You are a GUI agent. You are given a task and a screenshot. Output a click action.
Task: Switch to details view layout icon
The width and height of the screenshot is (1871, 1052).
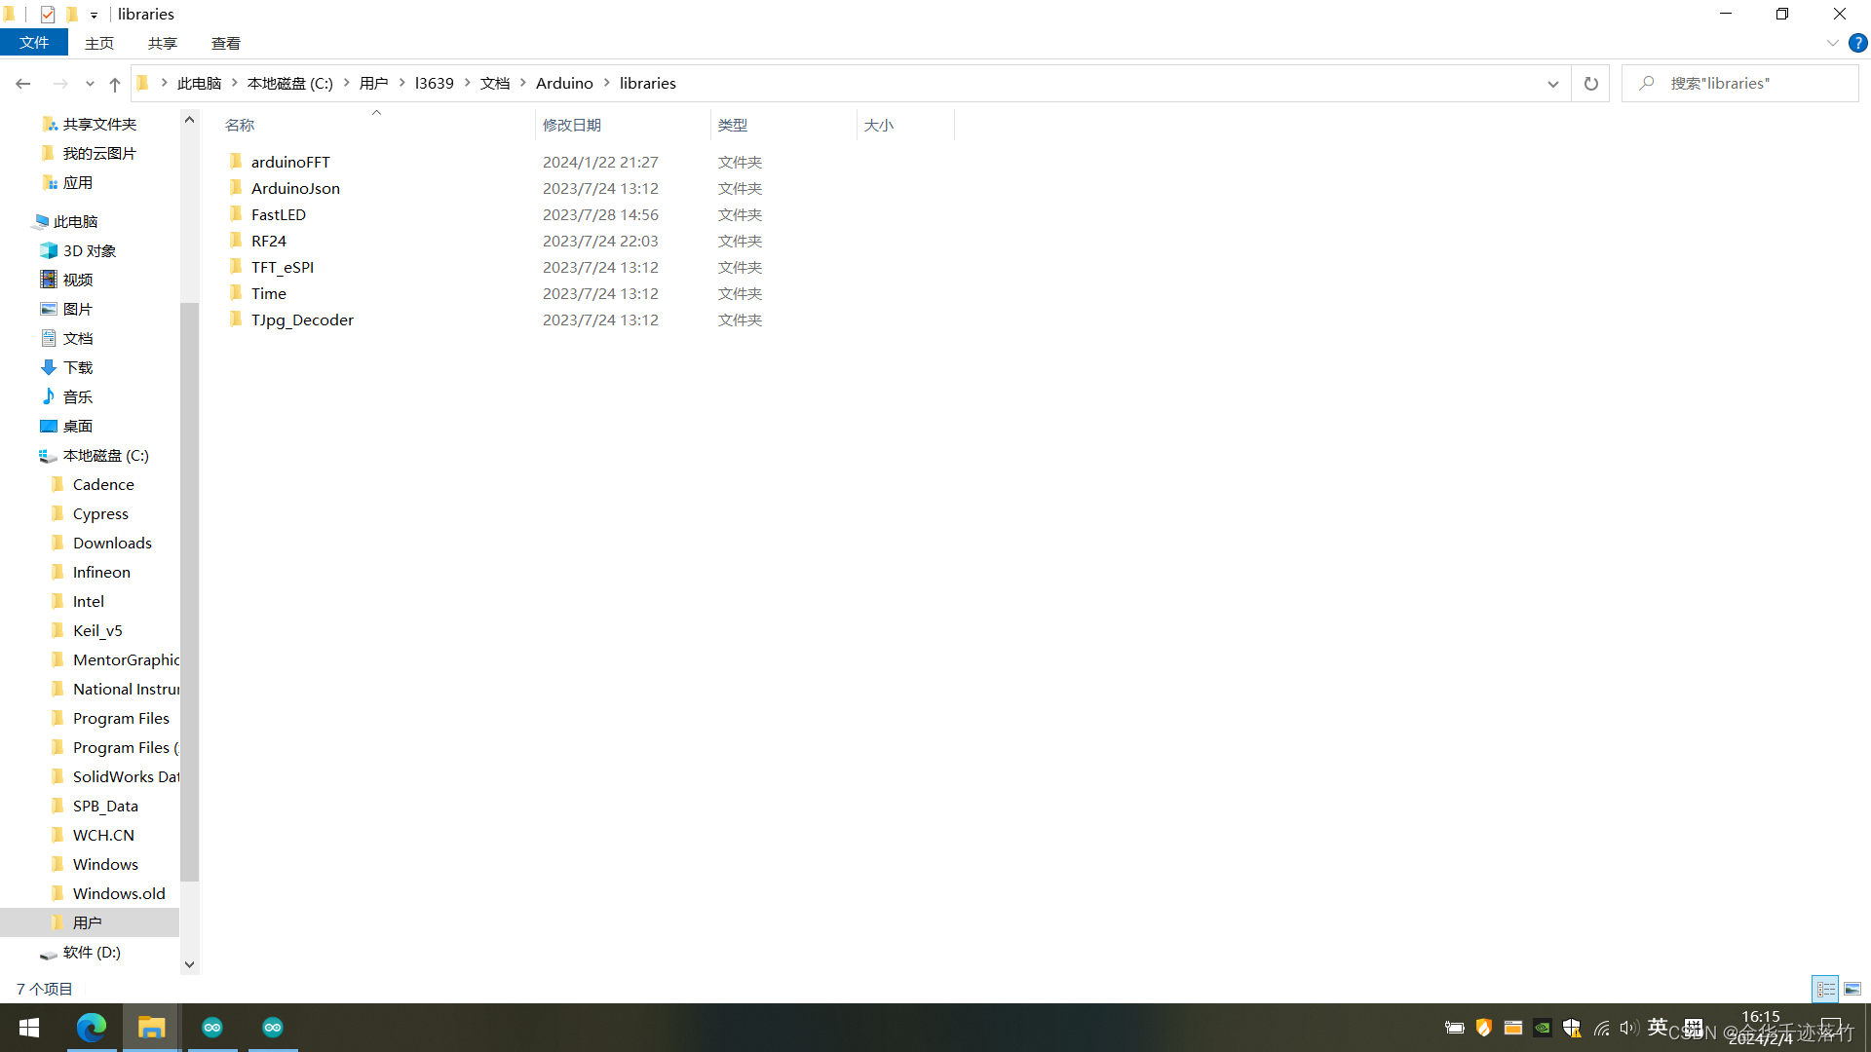tap(1825, 989)
